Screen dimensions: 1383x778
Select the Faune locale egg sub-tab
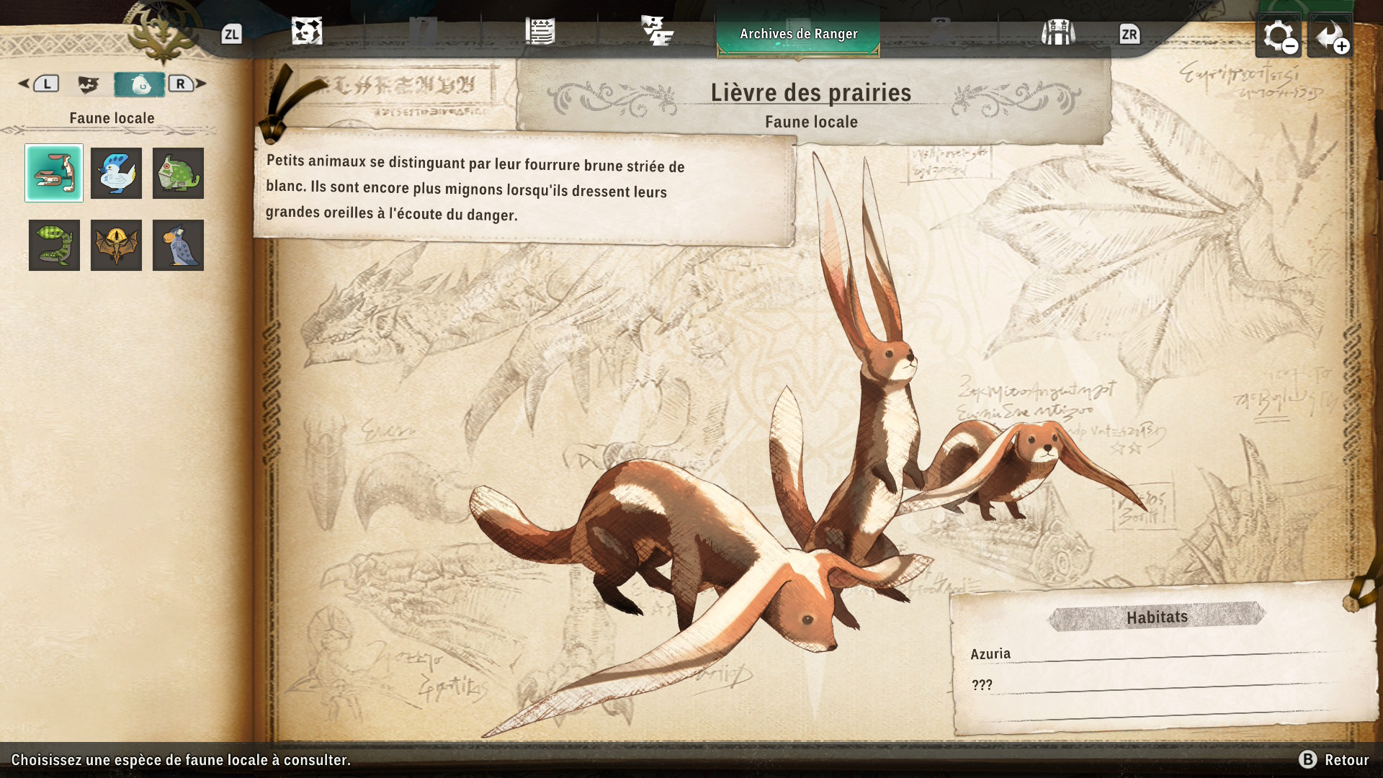coord(140,84)
